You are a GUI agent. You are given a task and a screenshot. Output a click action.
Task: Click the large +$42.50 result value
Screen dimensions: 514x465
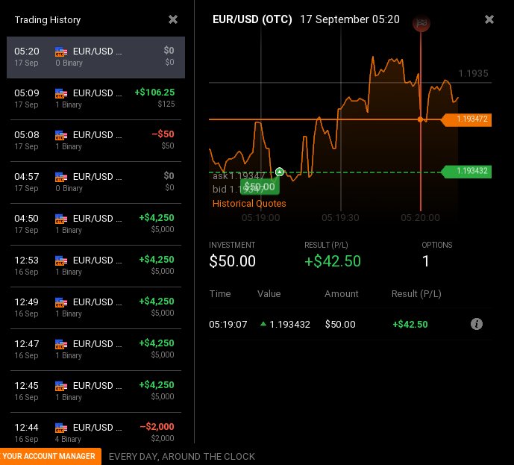tap(333, 261)
